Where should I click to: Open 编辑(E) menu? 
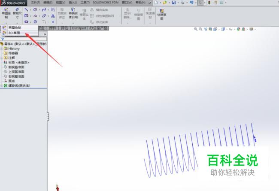(x=48, y=3)
